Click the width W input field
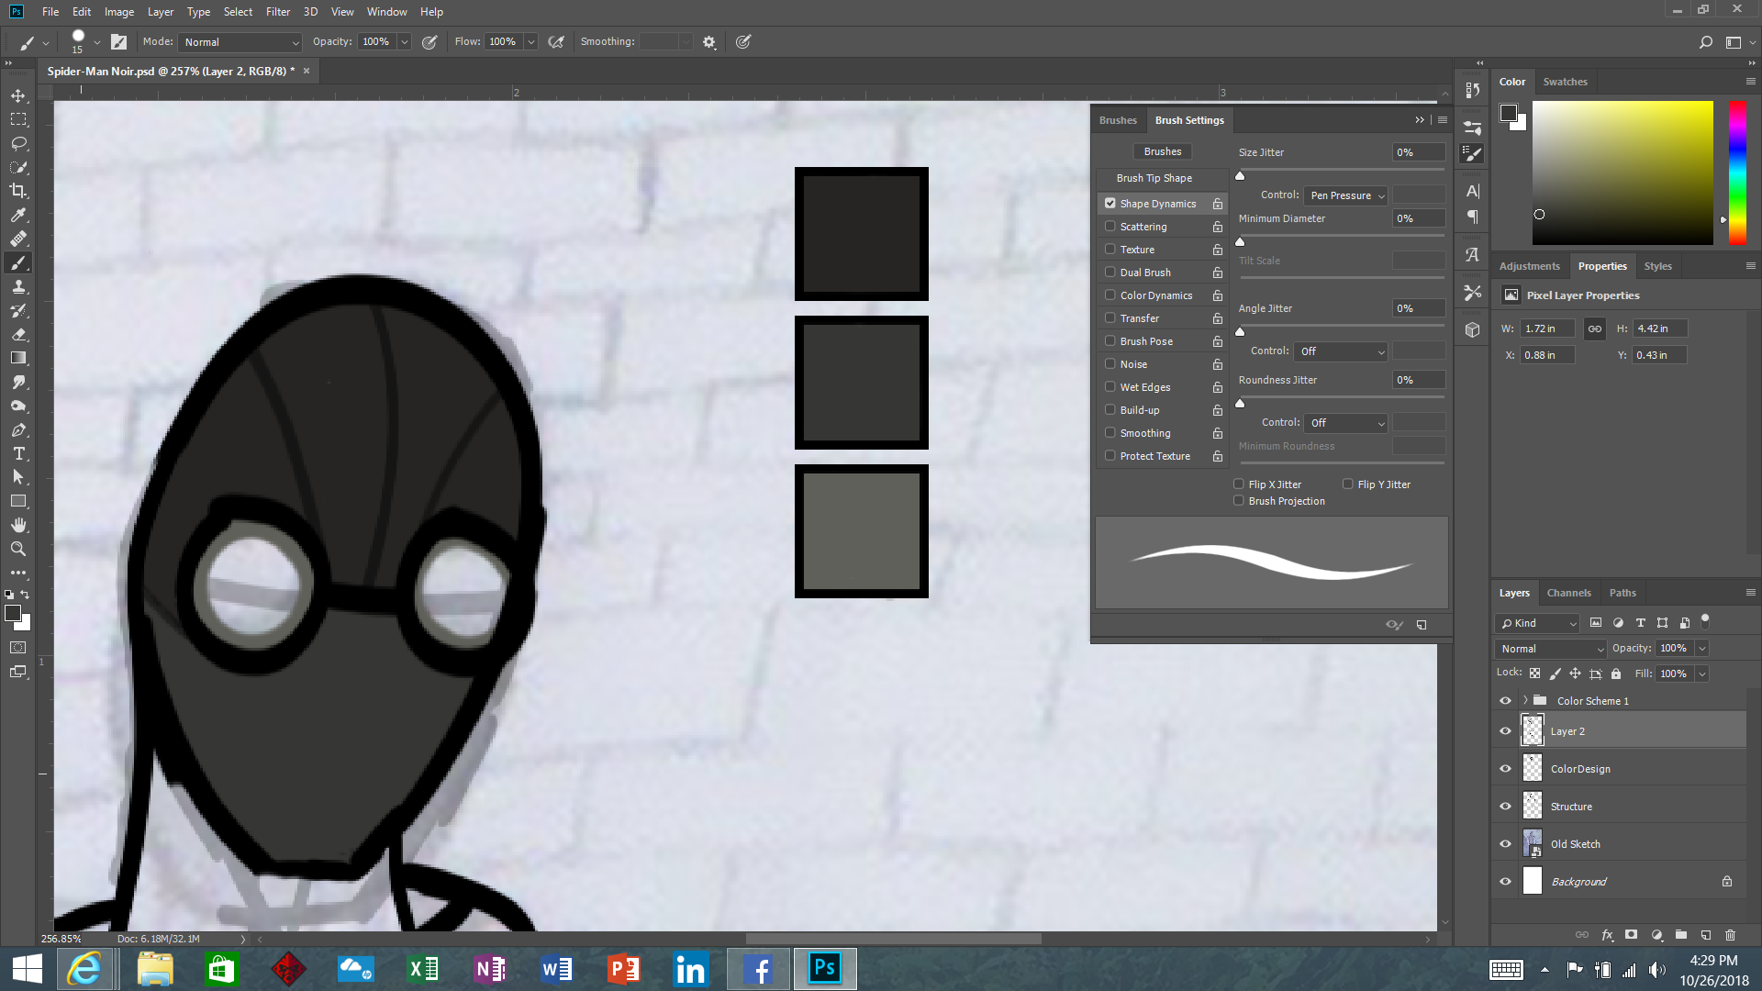The height and width of the screenshot is (991, 1762). pos(1547,328)
